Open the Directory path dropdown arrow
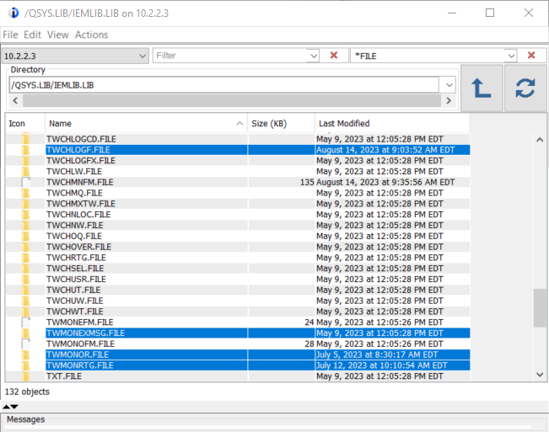 coord(449,85)
